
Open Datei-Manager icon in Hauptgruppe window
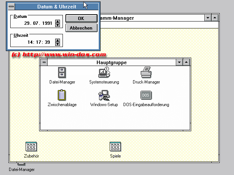62,73
